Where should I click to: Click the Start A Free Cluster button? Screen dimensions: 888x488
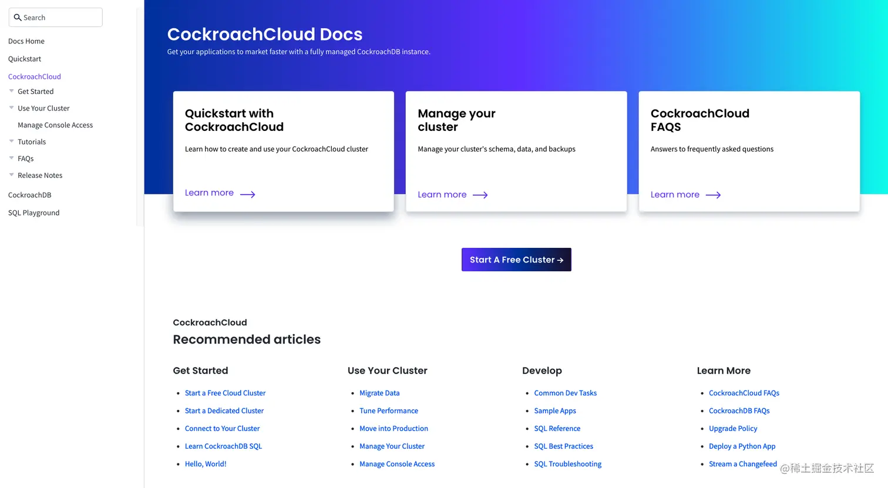[516, 260]
